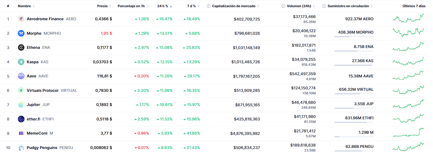Click info icon beside Capitalización de mercado
433x154 pixels.
tap(209, 6)
